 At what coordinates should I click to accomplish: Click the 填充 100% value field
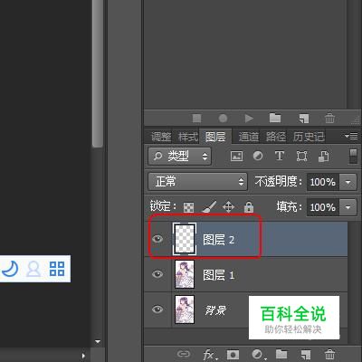[x=323, y=207]
